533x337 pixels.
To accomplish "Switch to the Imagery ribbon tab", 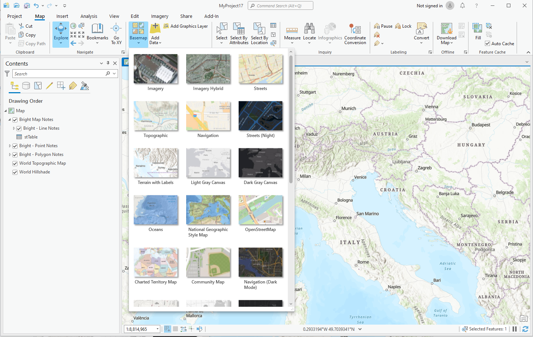I will click(159, 16).
